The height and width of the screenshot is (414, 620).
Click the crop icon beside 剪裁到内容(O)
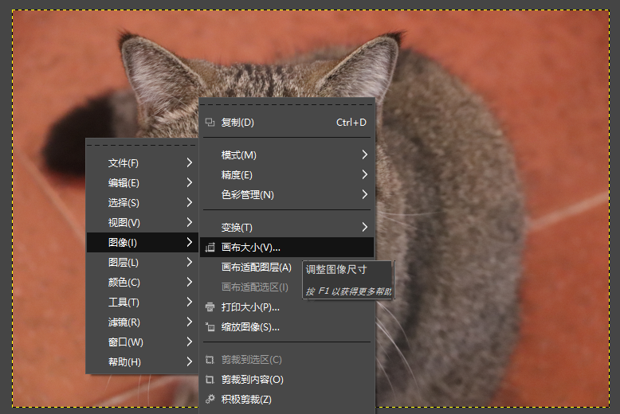210,380
